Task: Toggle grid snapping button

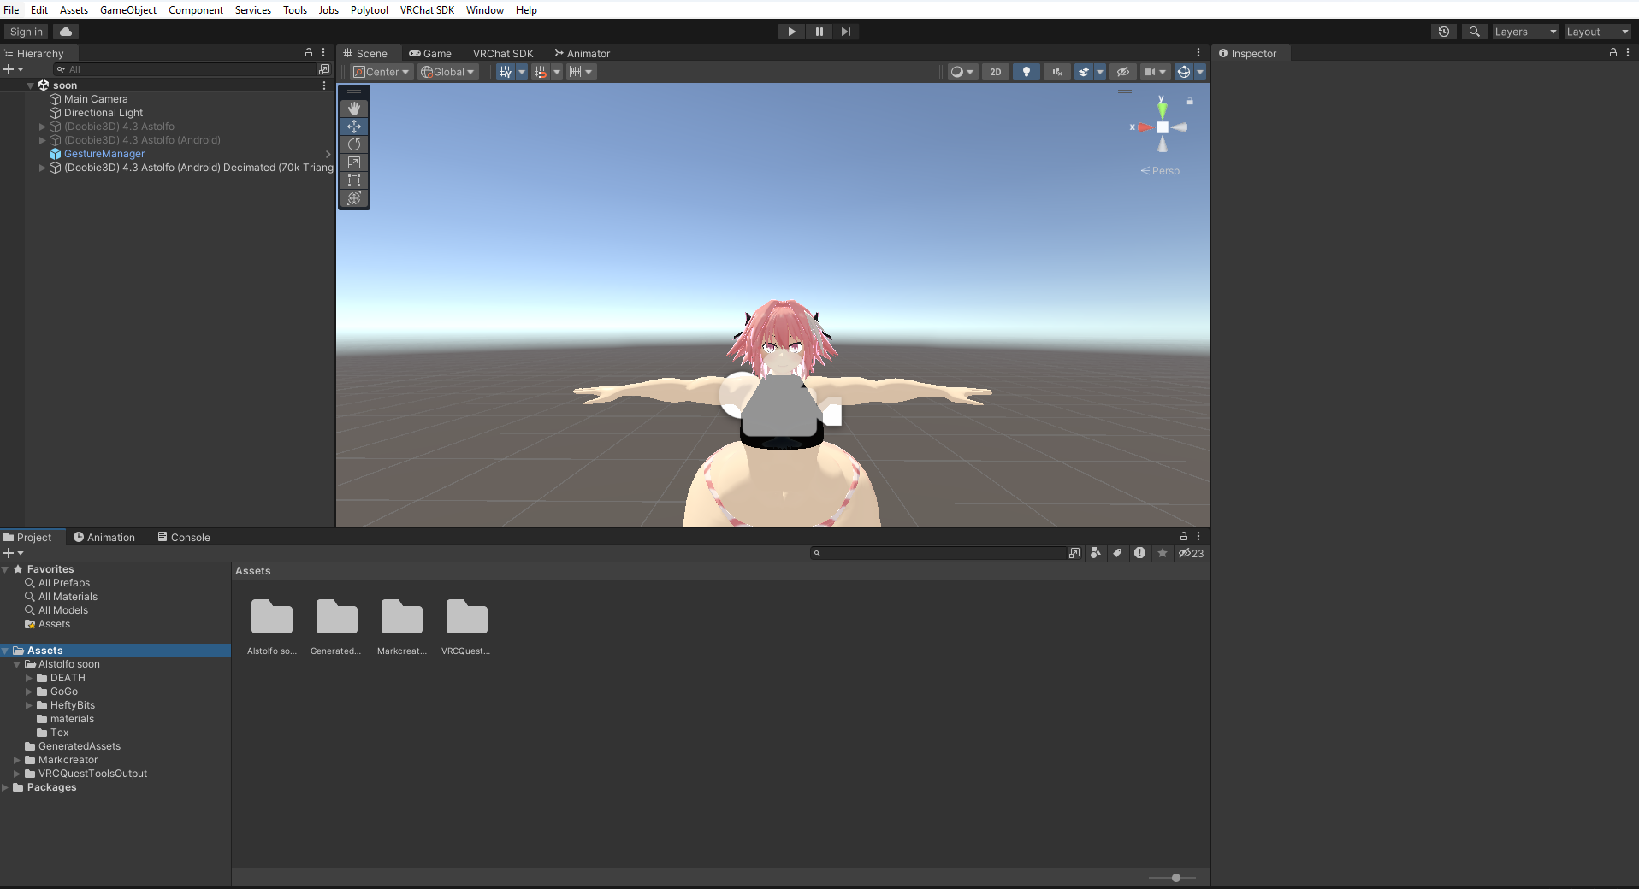Action: (x=541, y=72)
